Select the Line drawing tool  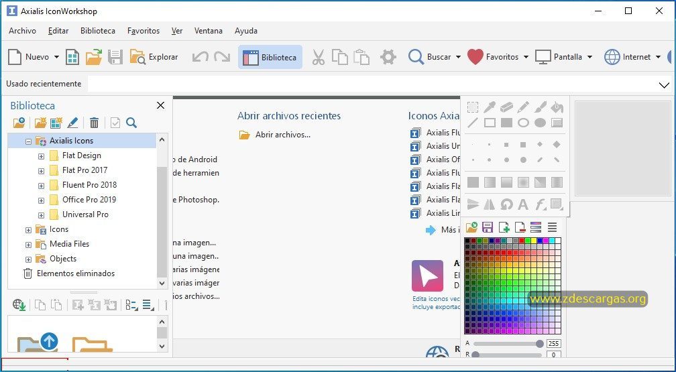click(473, 123)
